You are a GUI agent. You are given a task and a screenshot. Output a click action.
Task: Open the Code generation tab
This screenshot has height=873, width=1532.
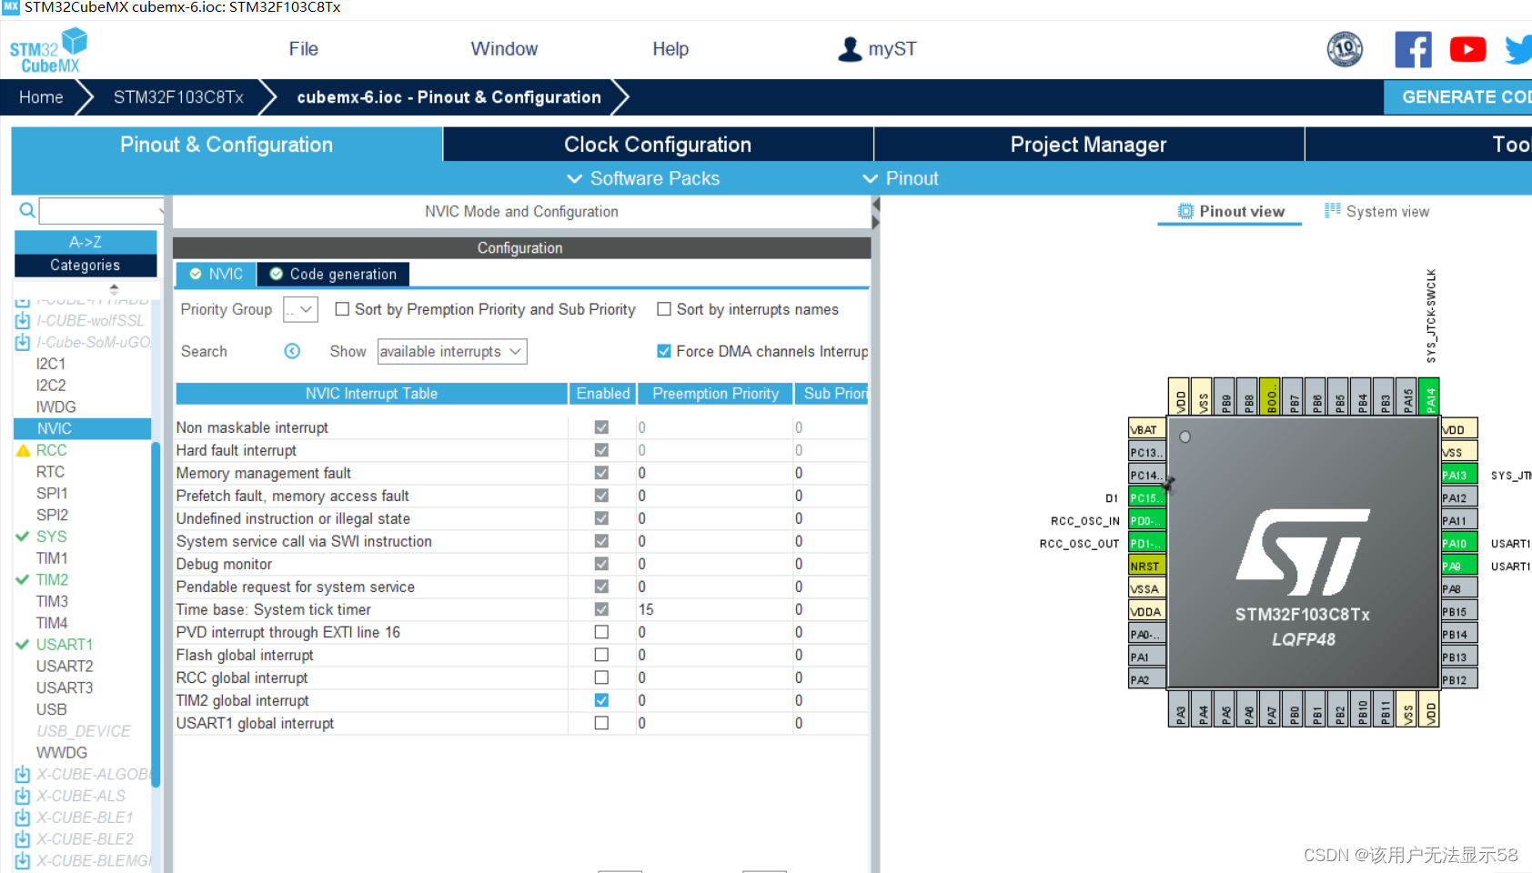(x=333, y=274)
